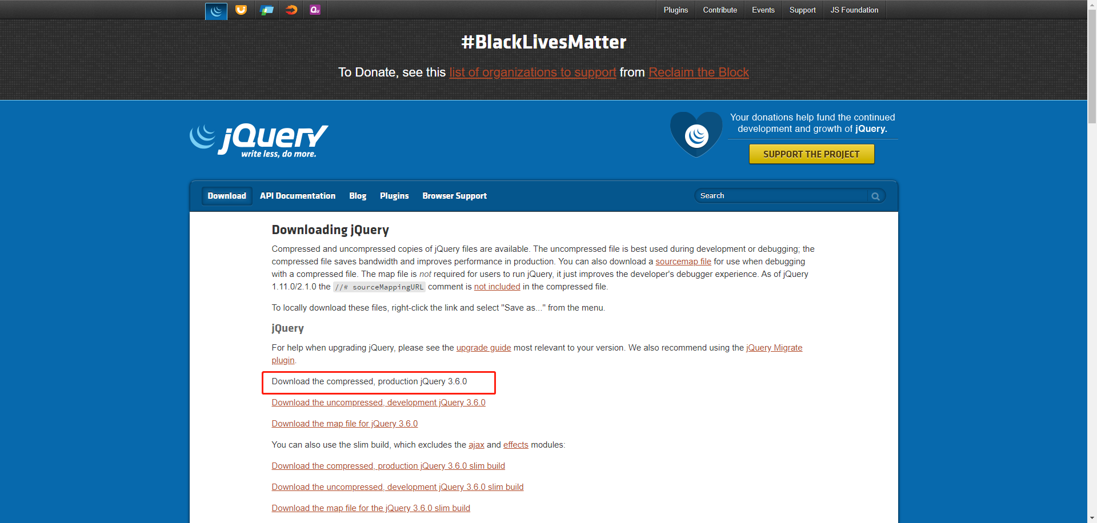
Task: Go to API Documentation
Action: (x=298, y=196)
